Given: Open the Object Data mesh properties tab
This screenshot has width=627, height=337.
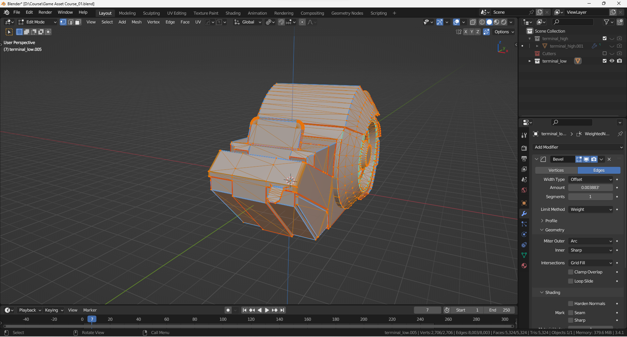Looking at the screenshot, I should pyautogui.click(x=524, y=255).
